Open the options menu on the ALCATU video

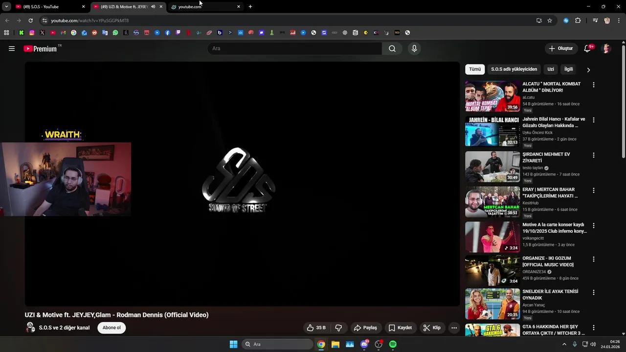click(x=593, y=85)
